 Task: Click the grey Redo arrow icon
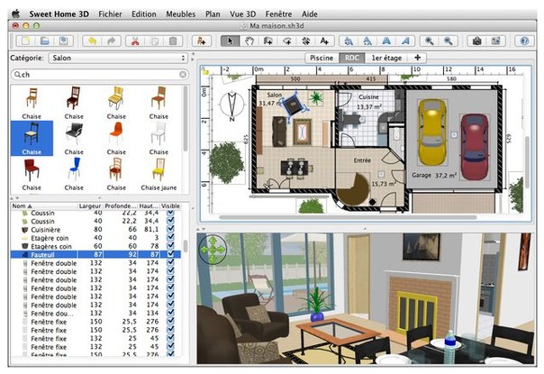pyautogui.click(x=111, y=41)
